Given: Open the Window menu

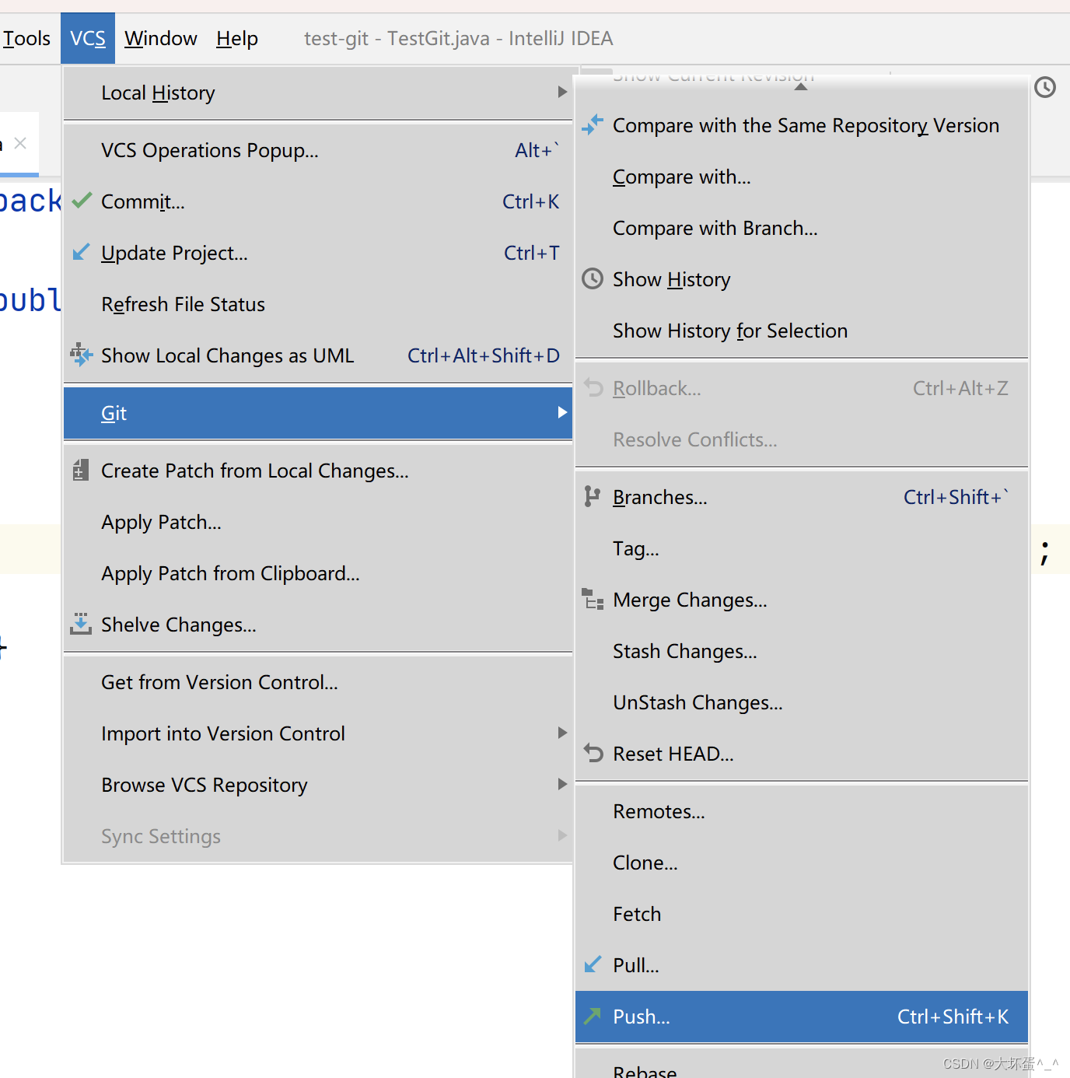Looking at the screenshot, I should tap(160, 38).
